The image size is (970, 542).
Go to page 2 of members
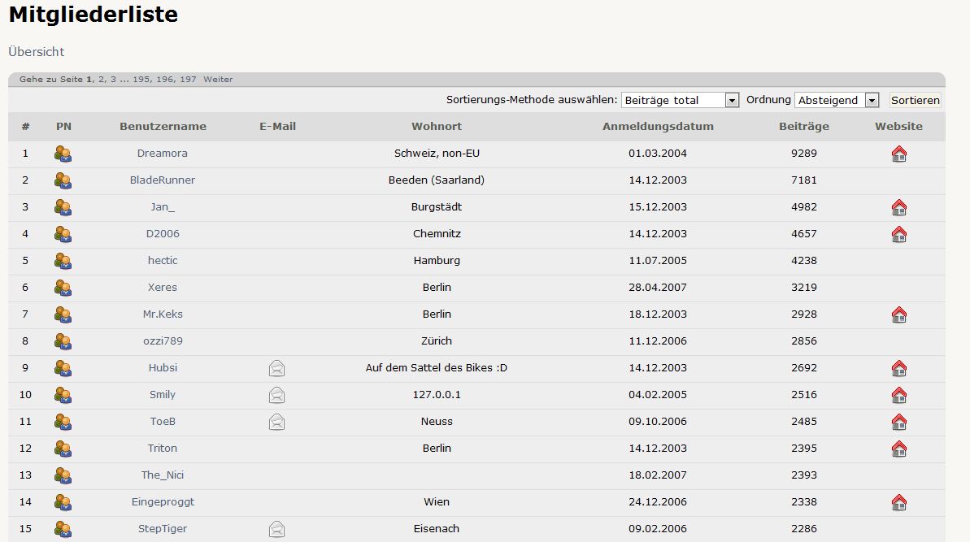[101, 80]
